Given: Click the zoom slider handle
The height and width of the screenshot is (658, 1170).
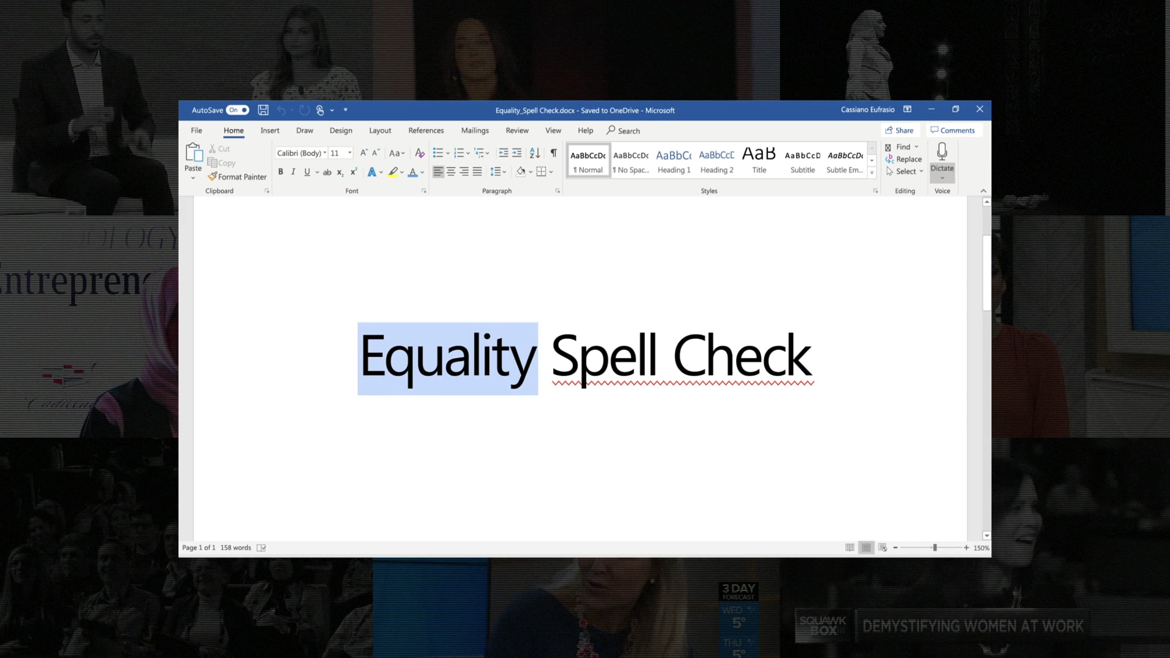Looking at the screenshot, I should coord(935,547).
